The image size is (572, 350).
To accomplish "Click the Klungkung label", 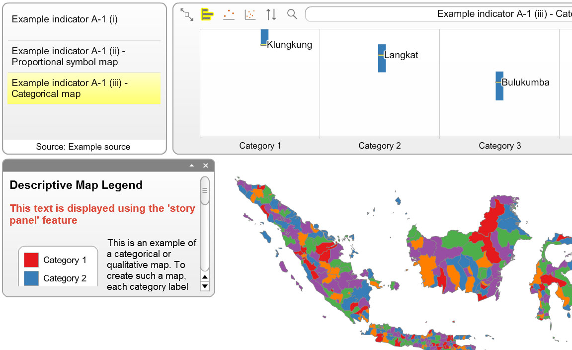I will 290,45.
